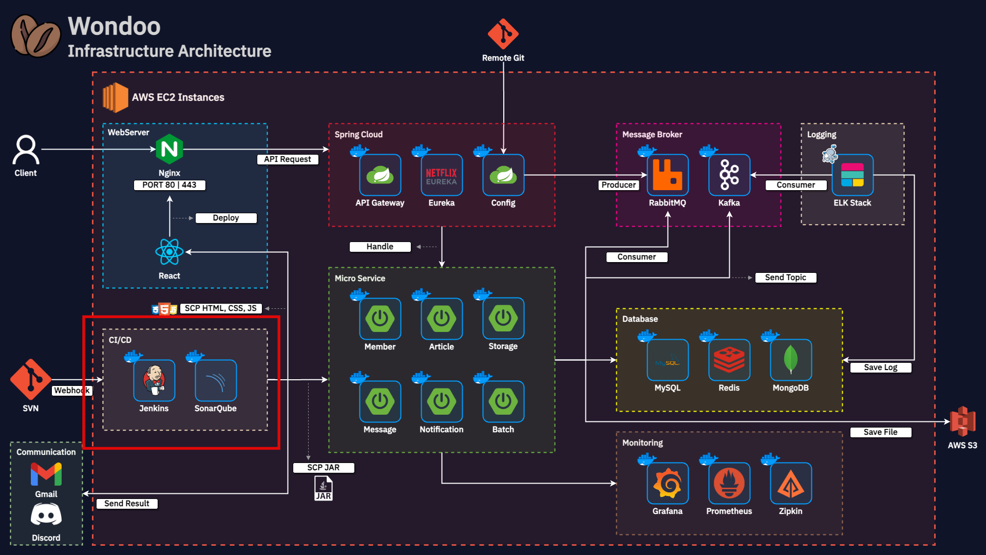Select the Send Topic label
This screenshot has width=986, height=555.
786,277
